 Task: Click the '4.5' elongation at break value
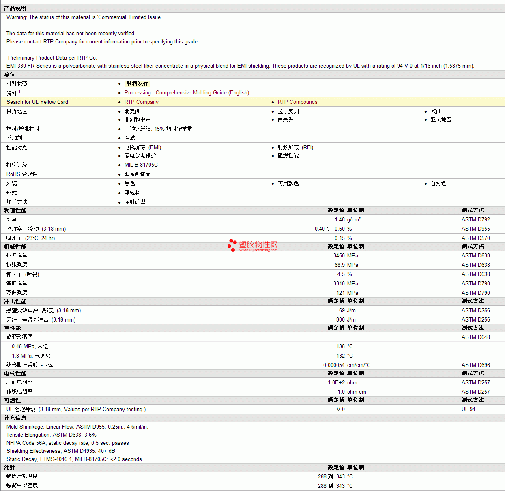(x=341, y=274)
